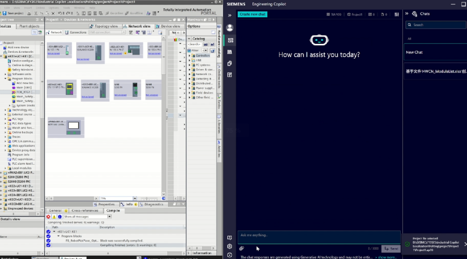Open the Show all messages dropdown
Viewport: 467px width, 259px height.
[109, 217]
